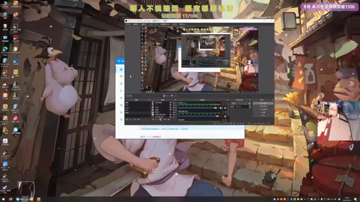Viewport: 360px width, 202px height.
Task: Click third sidebar icon in the background app
Action: pyautogui.click(x=121, y=83)
